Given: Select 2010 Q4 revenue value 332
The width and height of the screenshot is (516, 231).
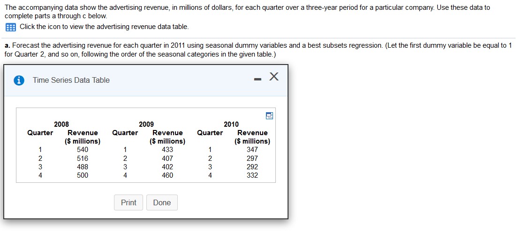Looking at the screenshot, I should tap(252, 175).
